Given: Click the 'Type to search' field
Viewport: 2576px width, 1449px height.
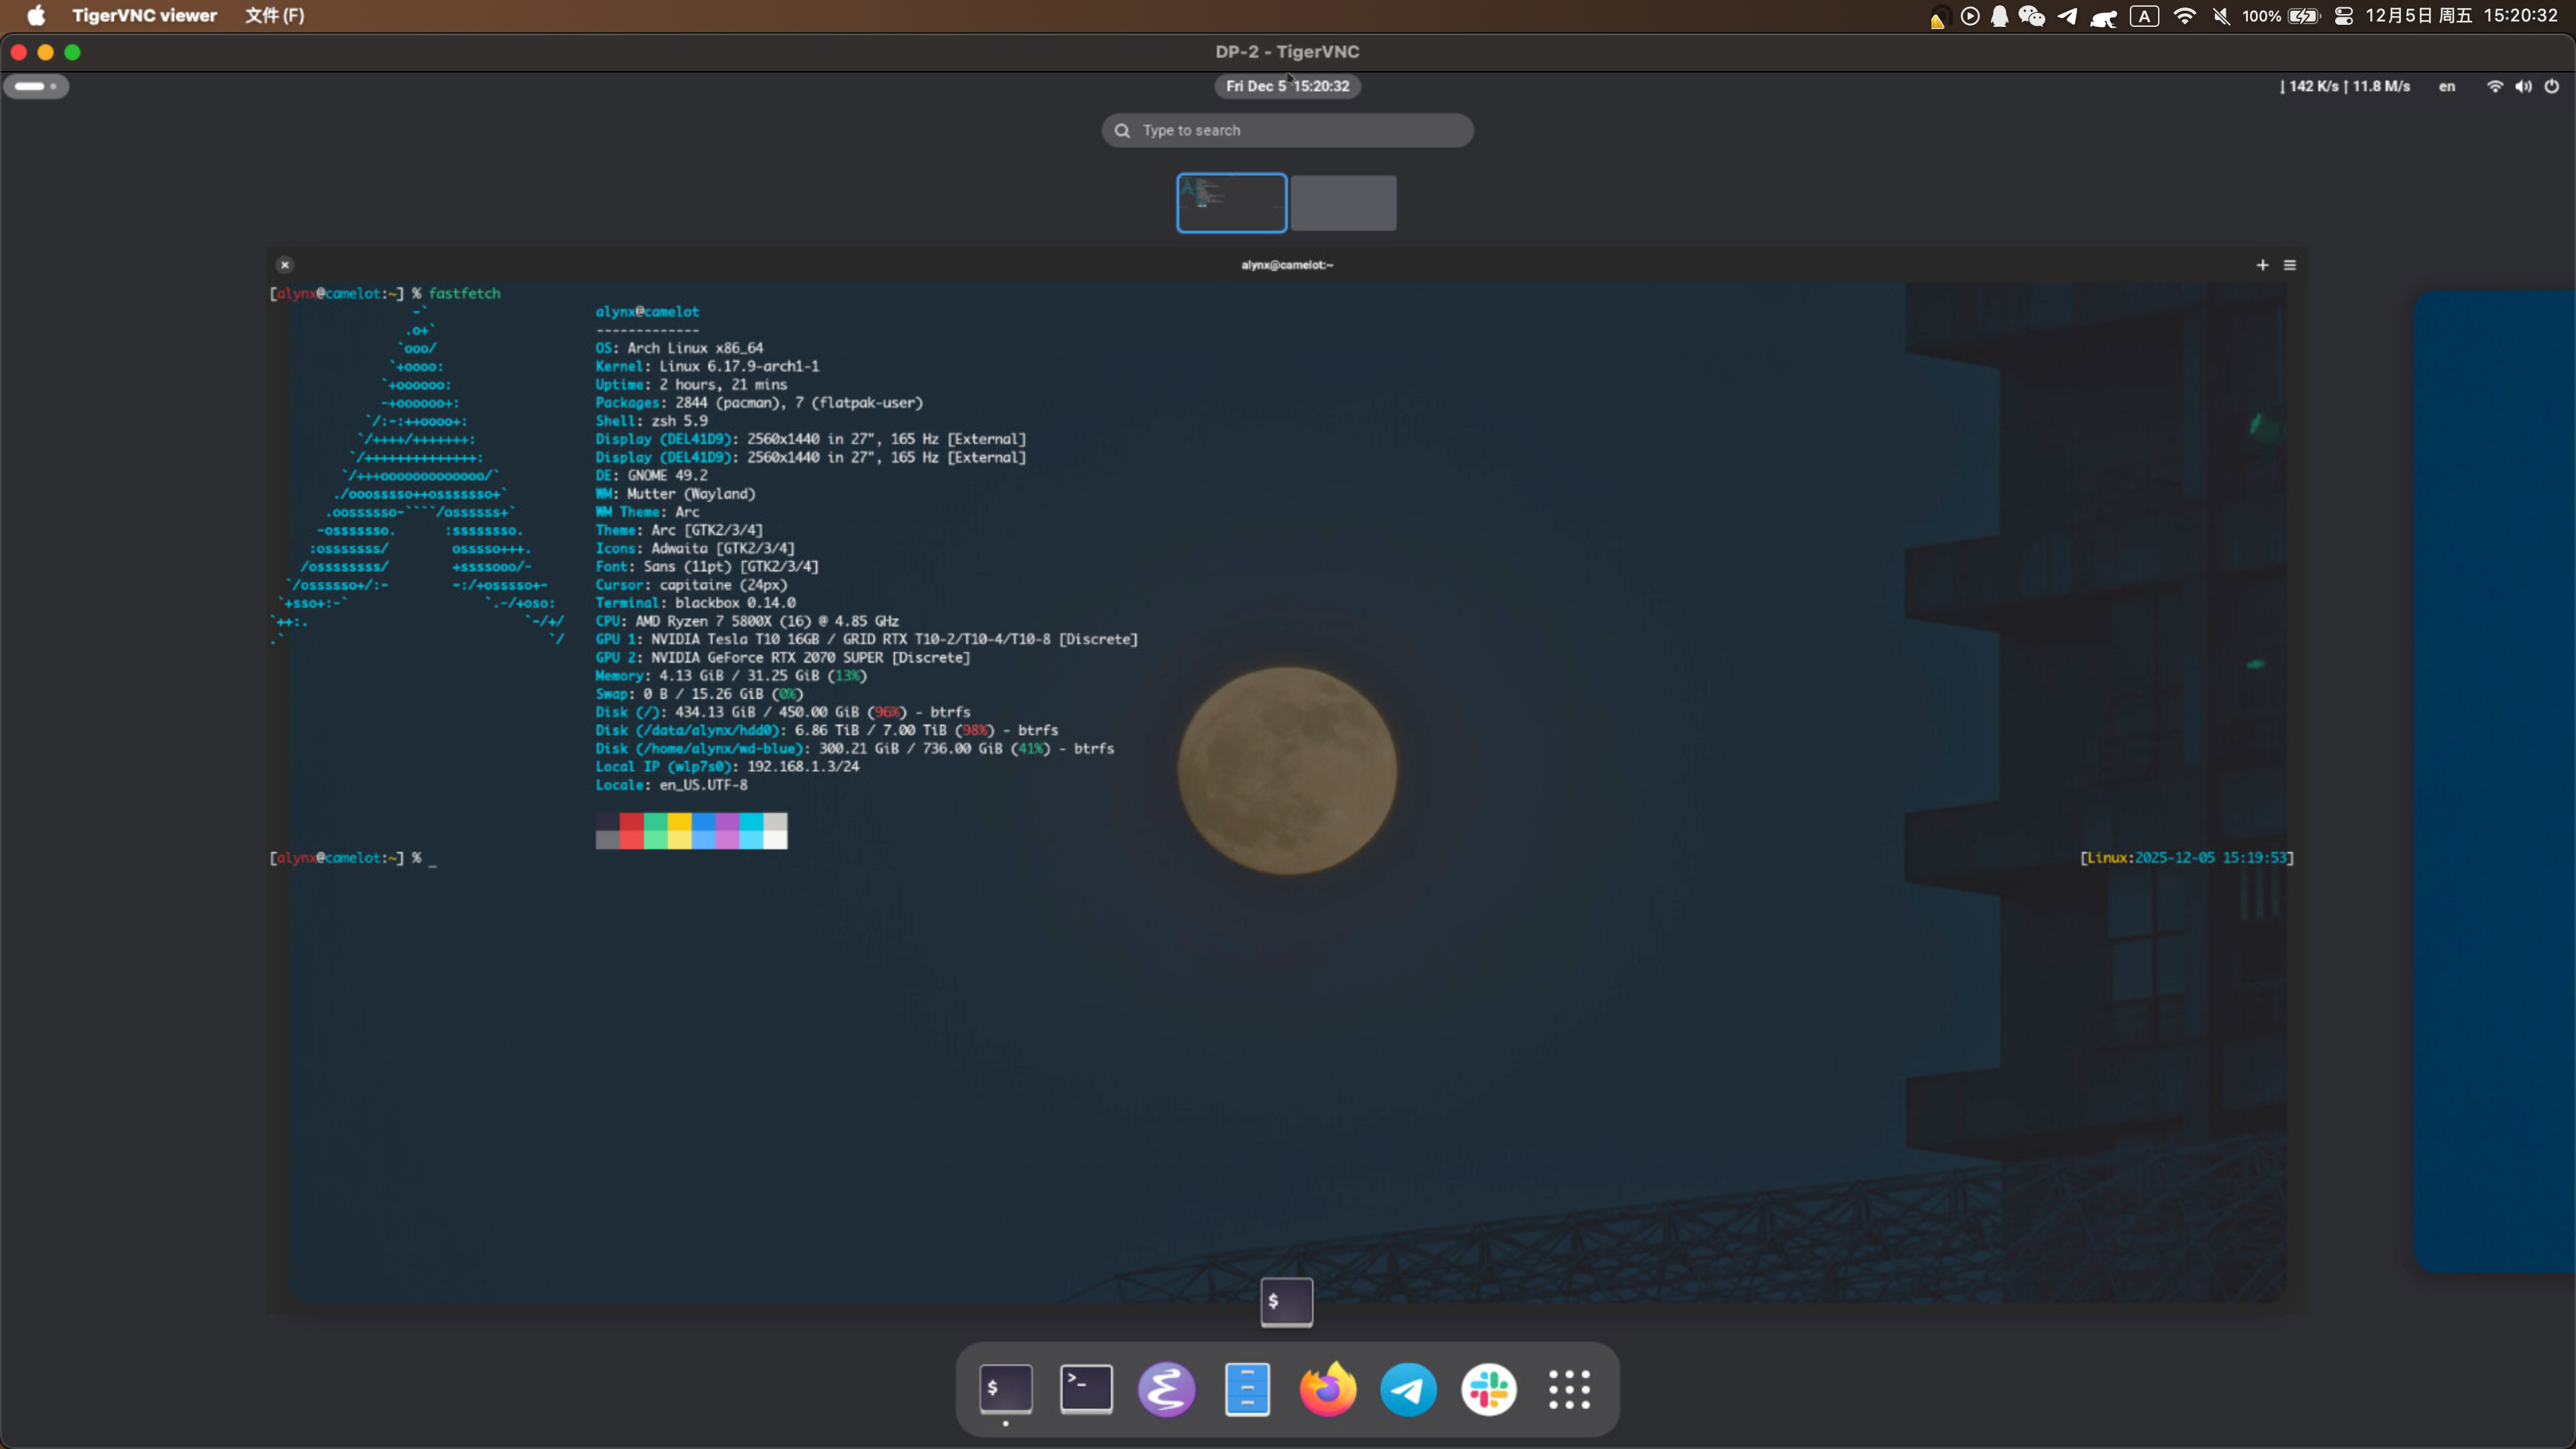Looking at the screenshot, I should coord(1287,130).
